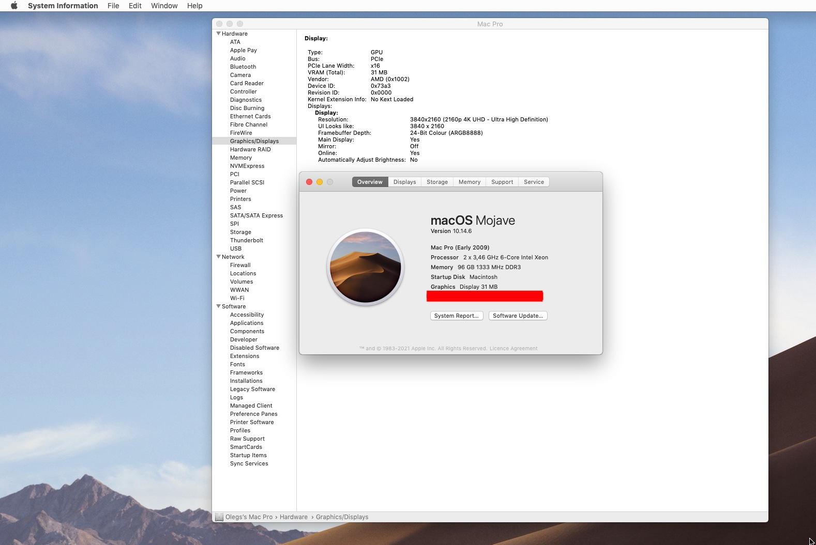Click the computer icon in path bar

[219, 517]
